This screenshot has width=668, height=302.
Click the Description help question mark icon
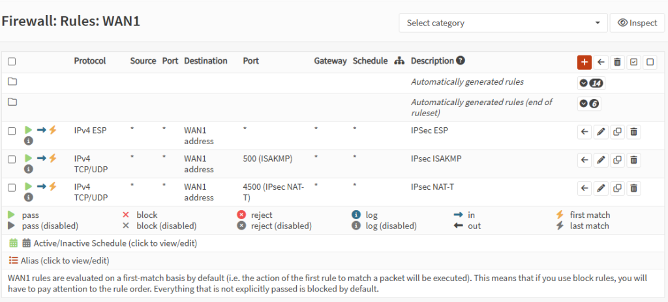(x=460, y=61)
